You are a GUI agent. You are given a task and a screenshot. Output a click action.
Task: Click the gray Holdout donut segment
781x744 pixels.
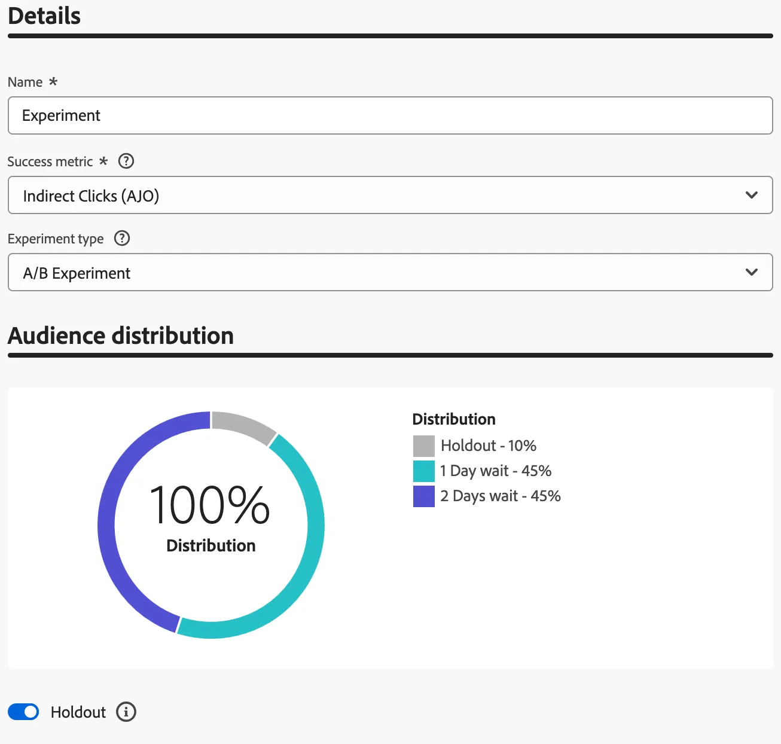pos(243,425)
